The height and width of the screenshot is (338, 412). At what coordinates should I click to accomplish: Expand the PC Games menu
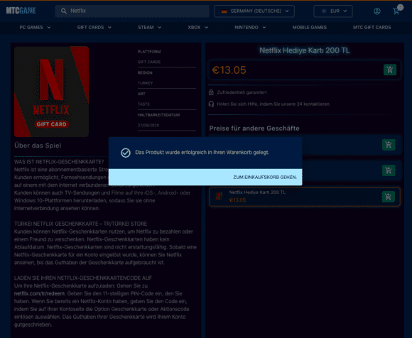click(x=35, y=27)
